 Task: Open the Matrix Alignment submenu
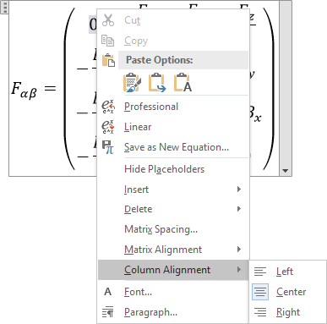(173, 250)
